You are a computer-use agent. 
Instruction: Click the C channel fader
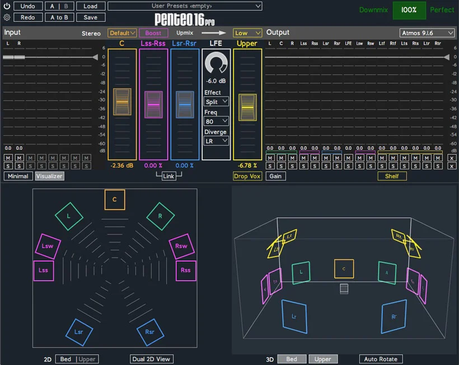pyautogui.click(x=122, y=102)
